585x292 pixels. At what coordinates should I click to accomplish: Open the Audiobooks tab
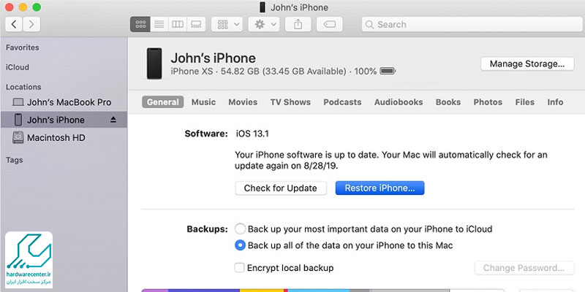tap(399, 102)
